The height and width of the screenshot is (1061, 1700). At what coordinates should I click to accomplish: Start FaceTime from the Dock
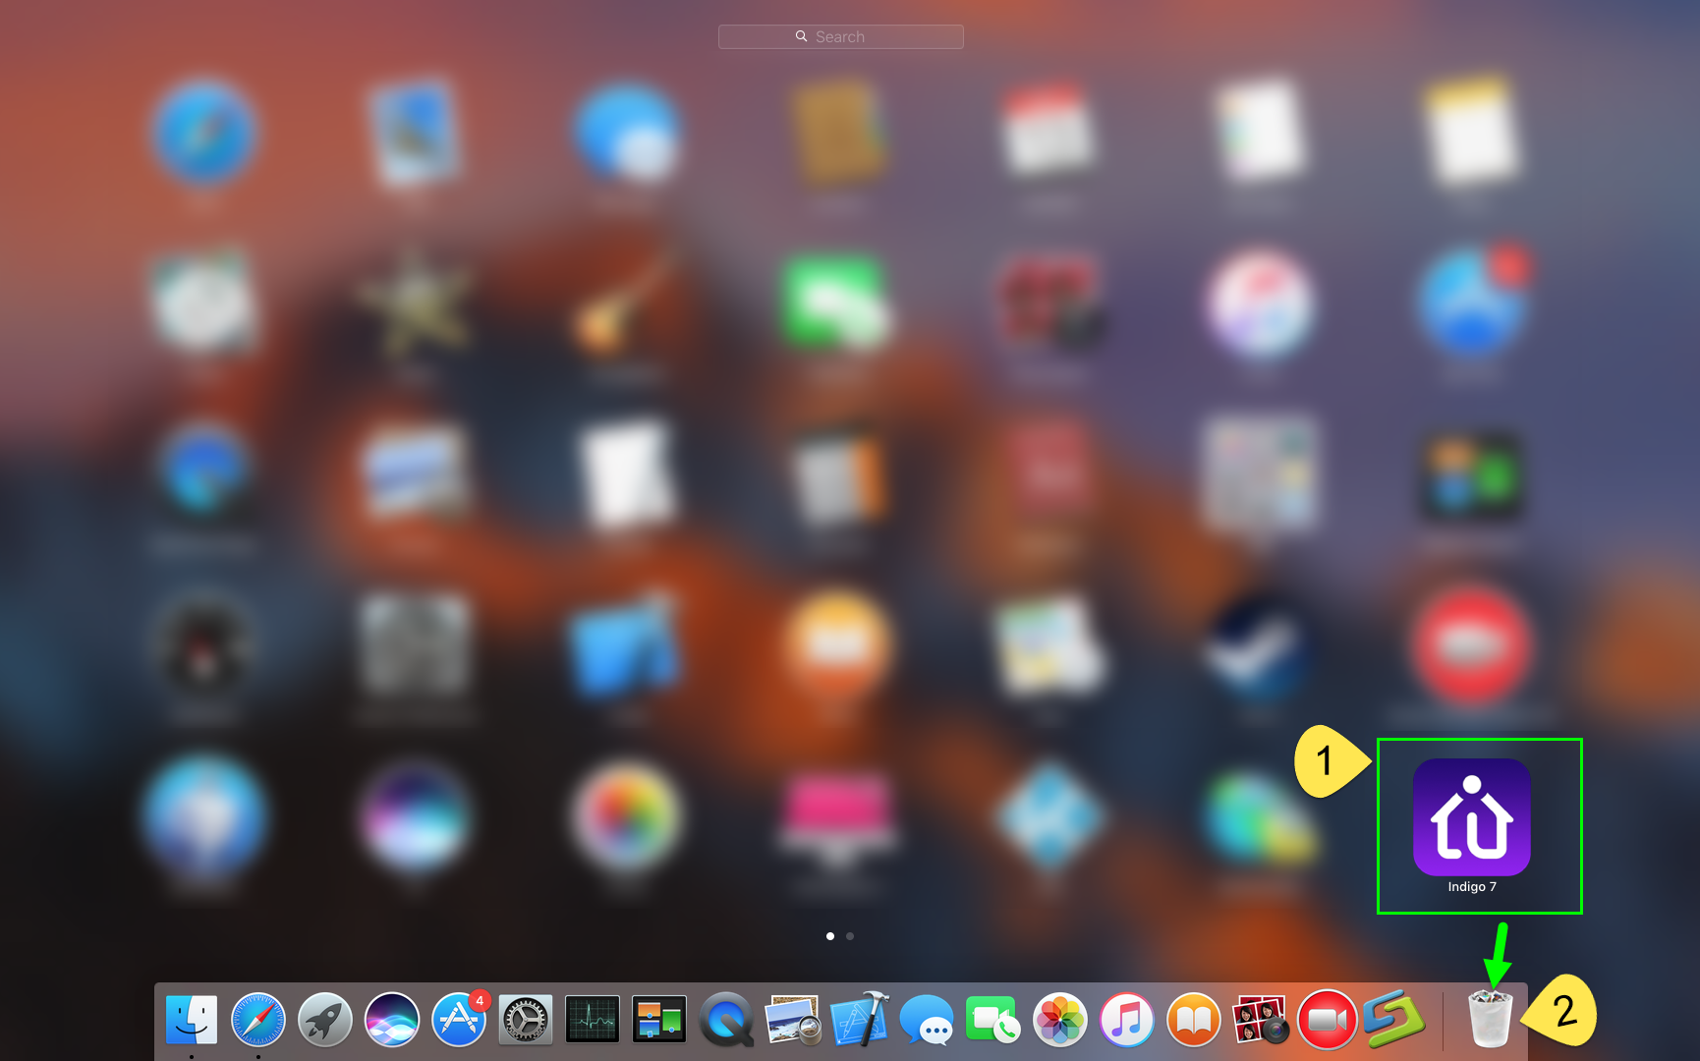992,1020
